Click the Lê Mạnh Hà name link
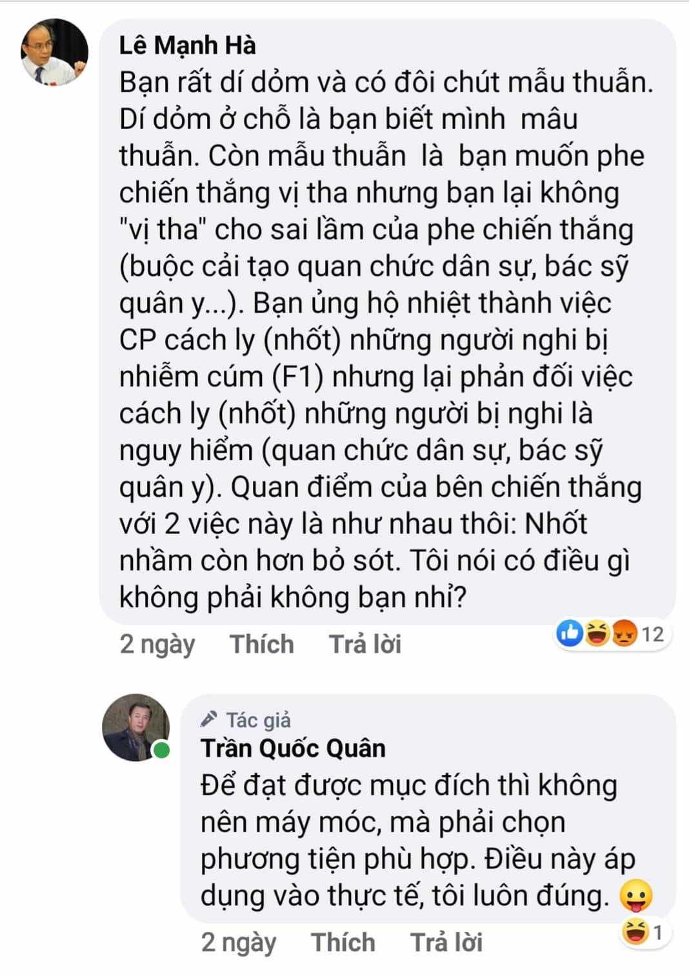The width and height of the screenshot is (689, 977). pos(187,45)
